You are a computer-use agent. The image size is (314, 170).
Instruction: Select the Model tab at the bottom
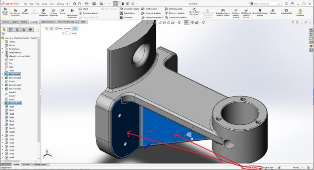(x=16, y=165)
